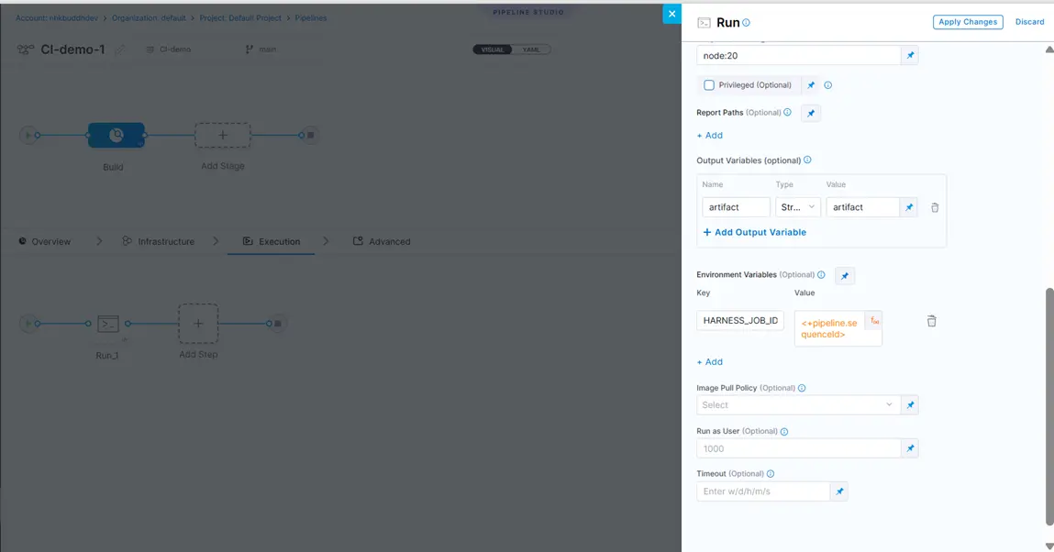The height and width of the screenshot is (552, 1054).
Task: Click pin icon beside Timeout field
Action: pyautogui.click(x=839, y=491)
